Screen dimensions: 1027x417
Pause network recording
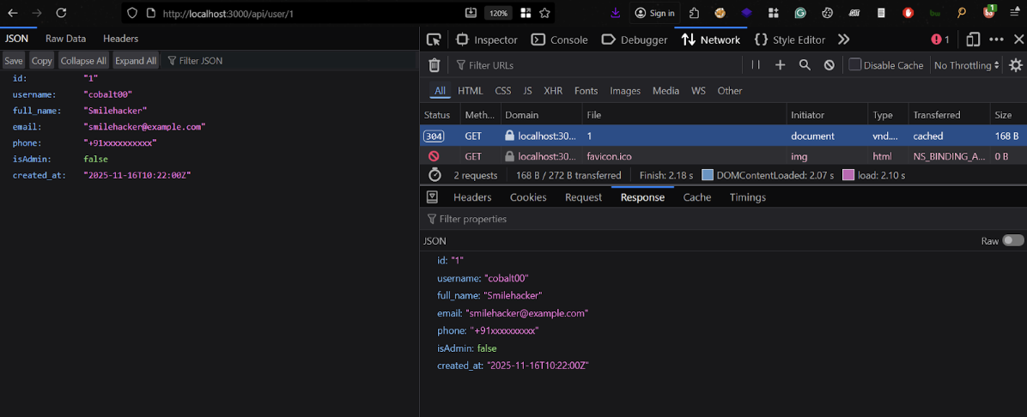tap(756, 65)
